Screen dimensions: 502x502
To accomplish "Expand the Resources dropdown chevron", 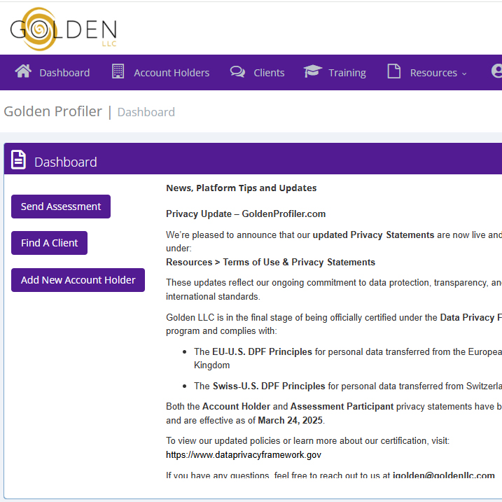I will [x=464, y=74].
